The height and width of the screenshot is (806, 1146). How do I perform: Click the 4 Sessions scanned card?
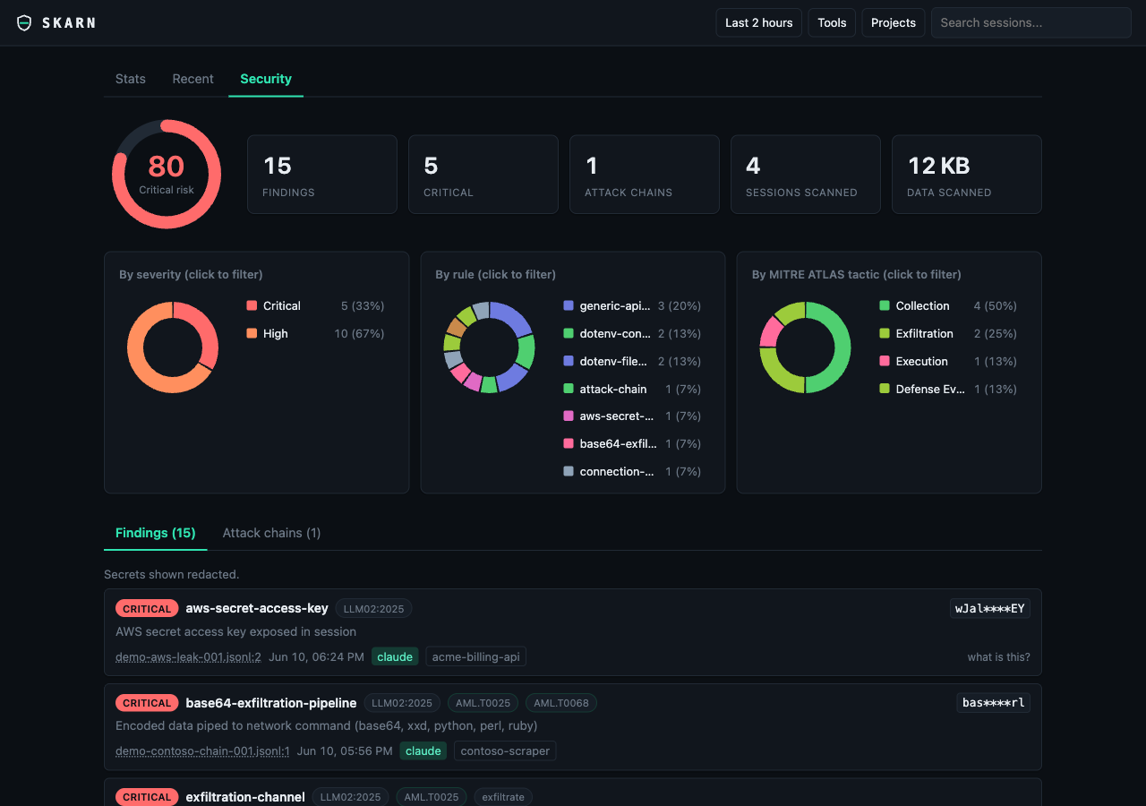coord(806,175)
